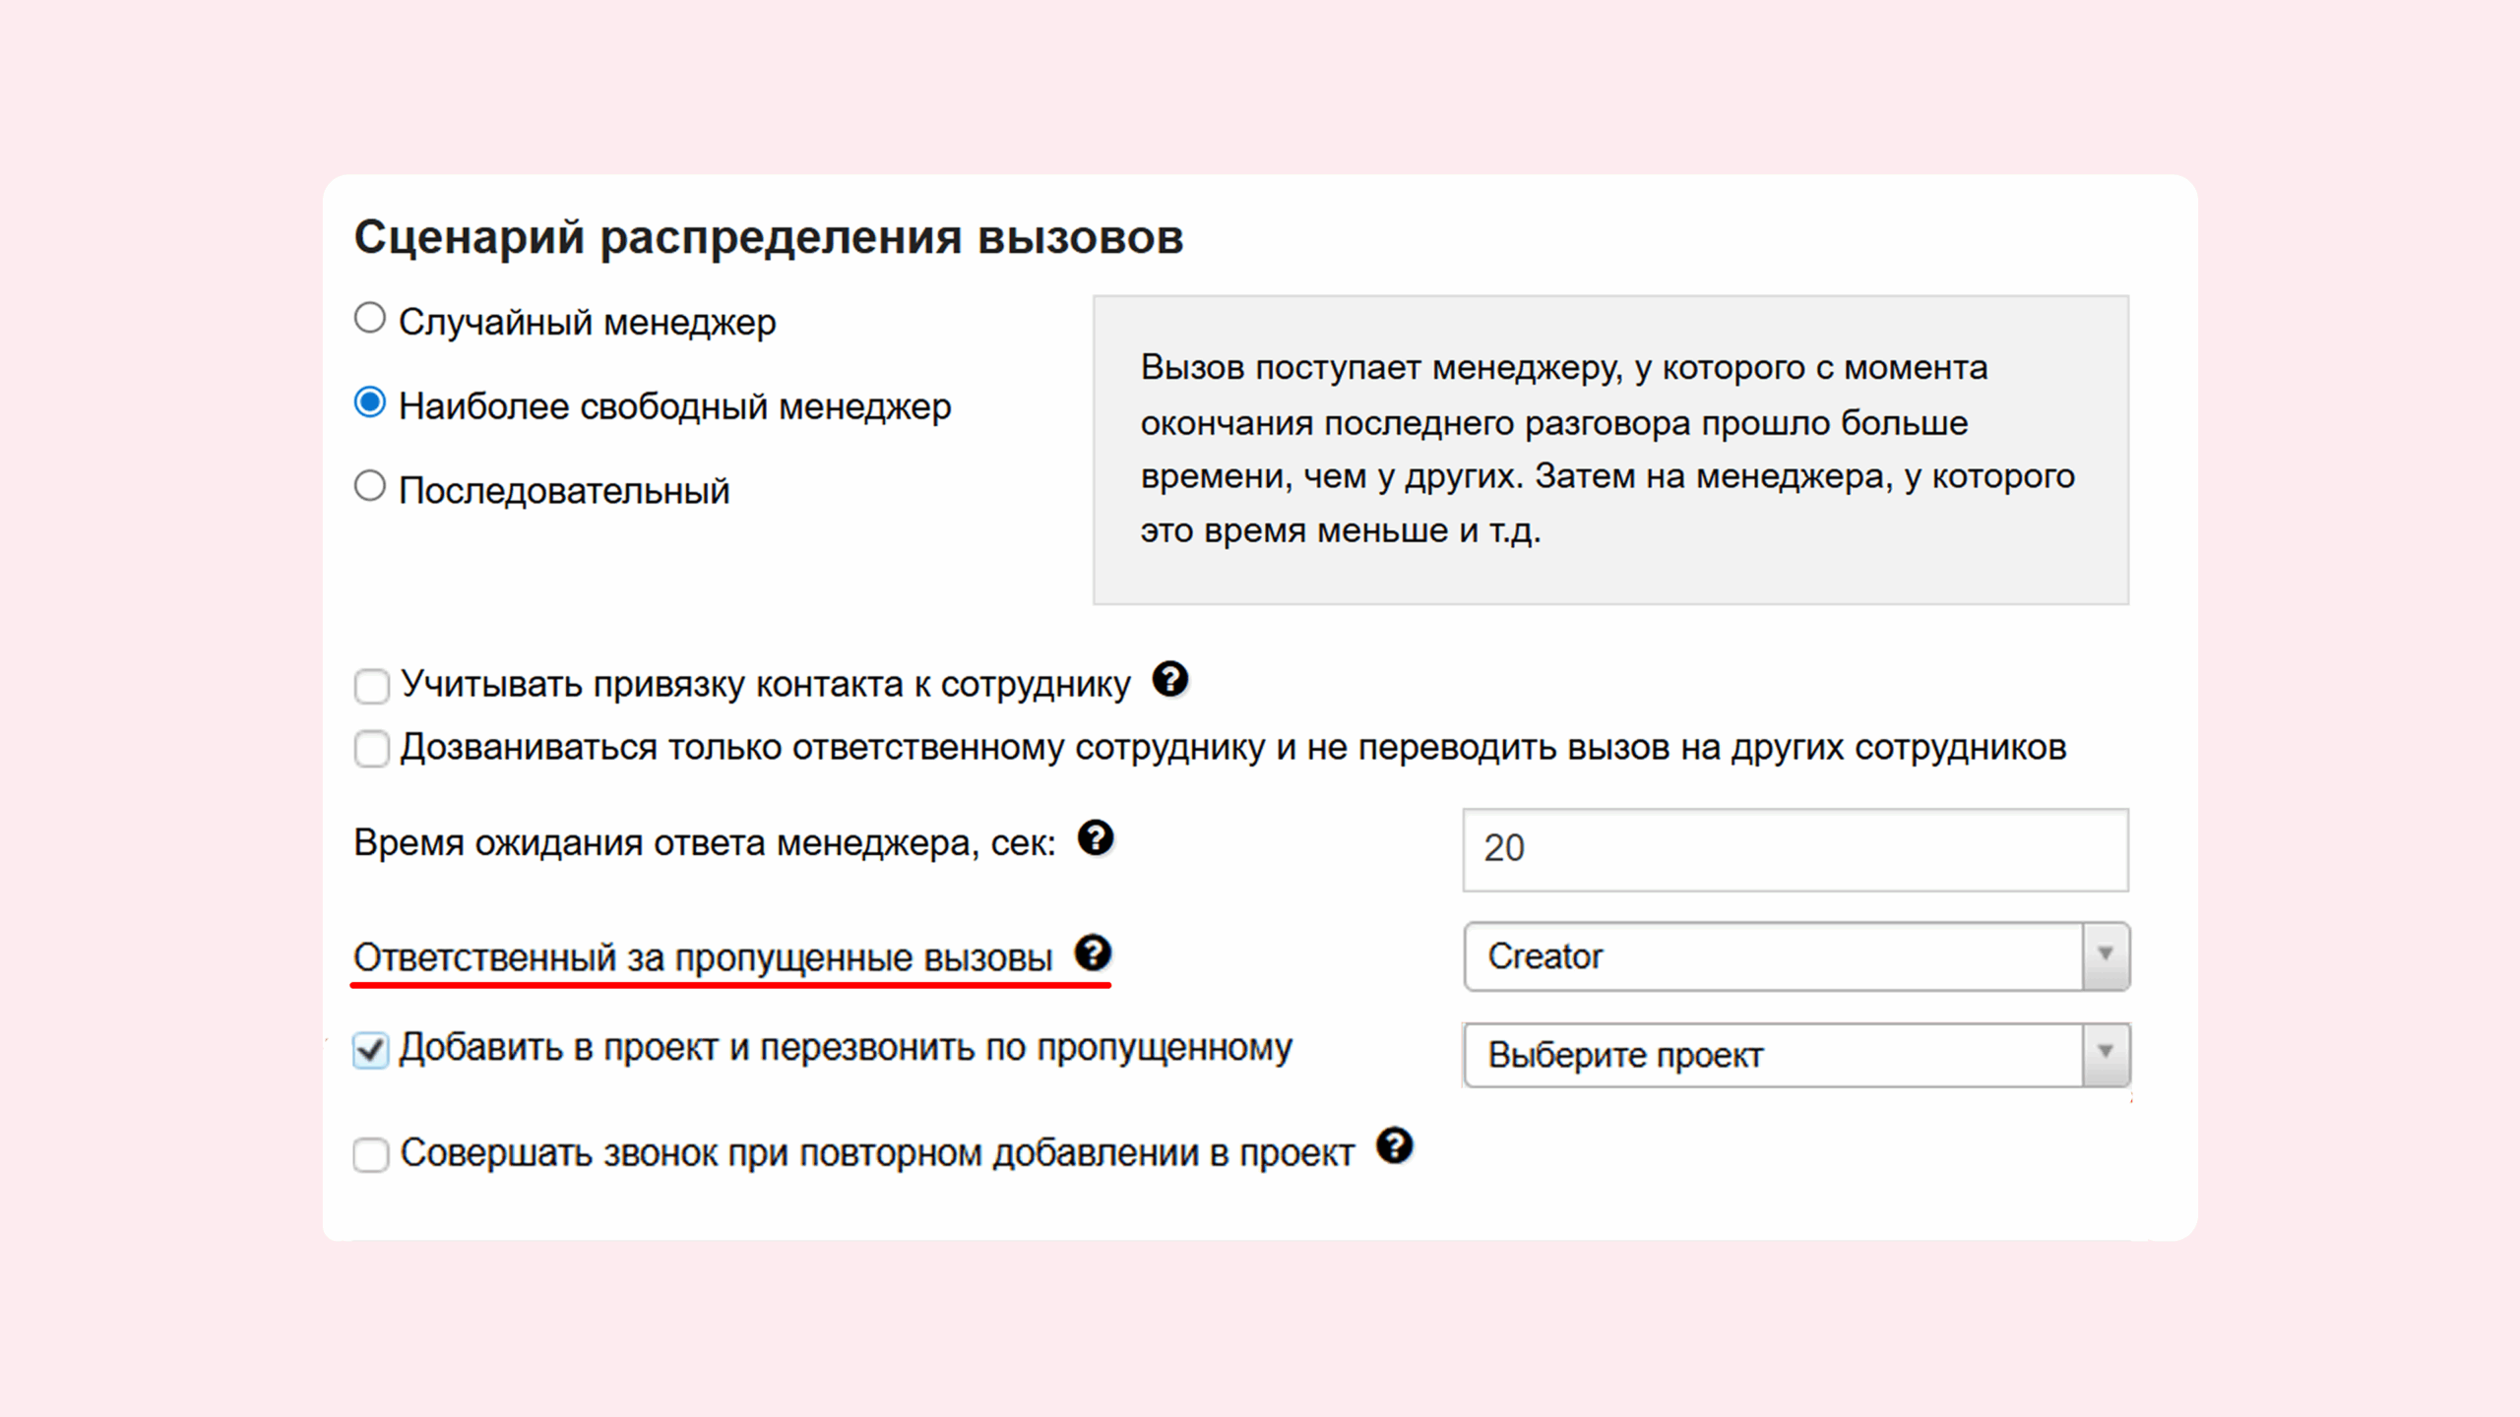The image size is (2520, 1417).
Task: Click the "Ответственный за пропущенные вызовы" label
Action: [703, 957]
